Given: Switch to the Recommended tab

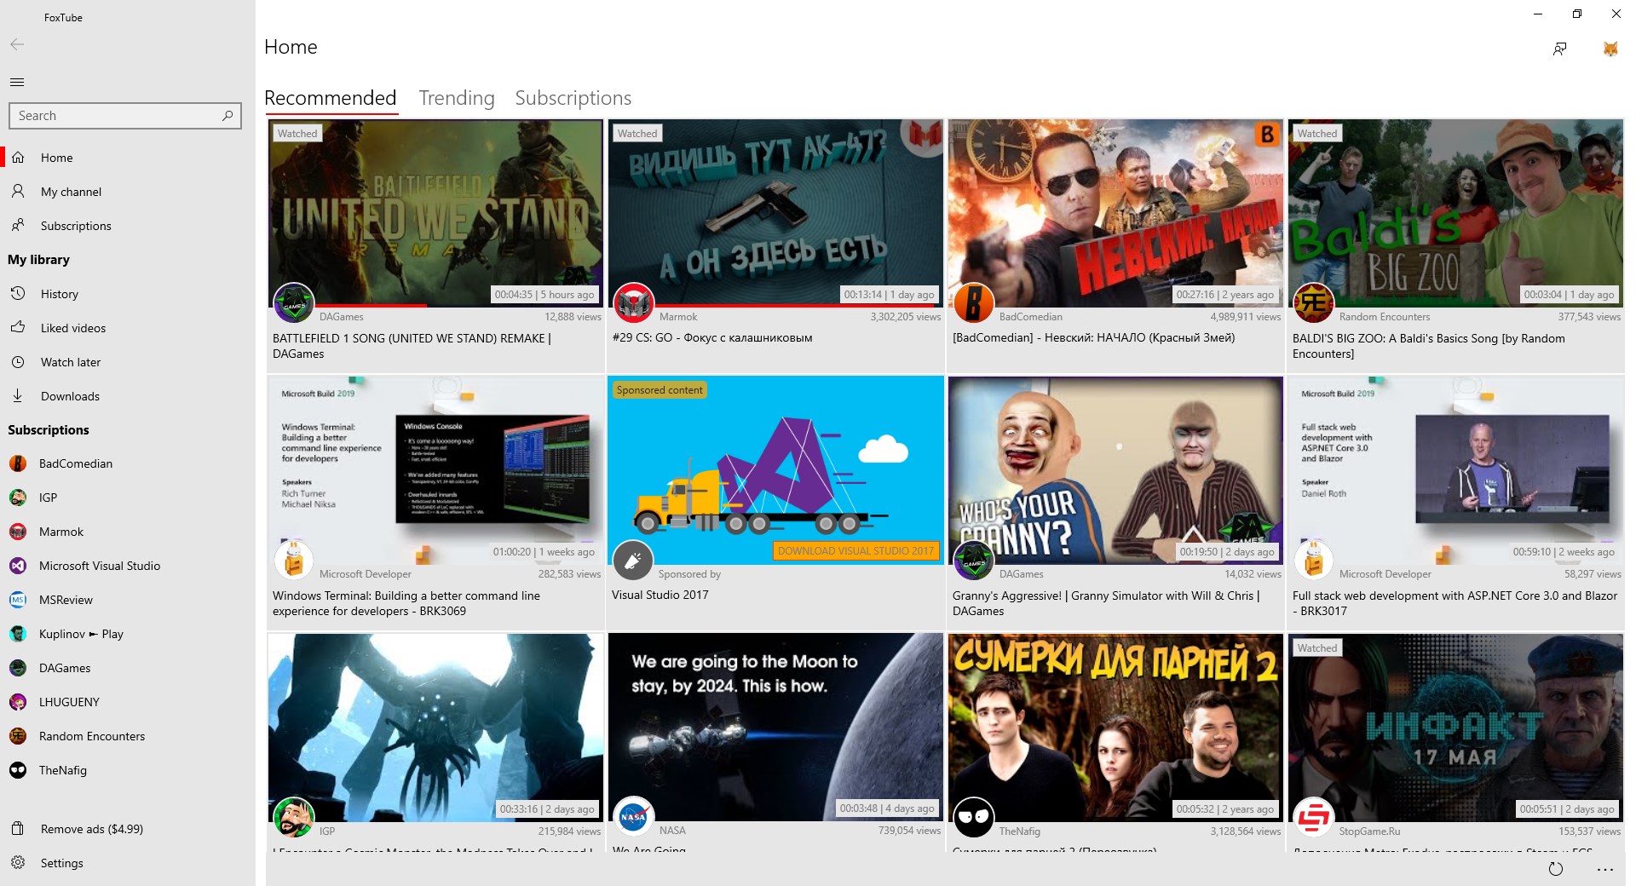Looking at the screenshot, I should click(331, 98).
